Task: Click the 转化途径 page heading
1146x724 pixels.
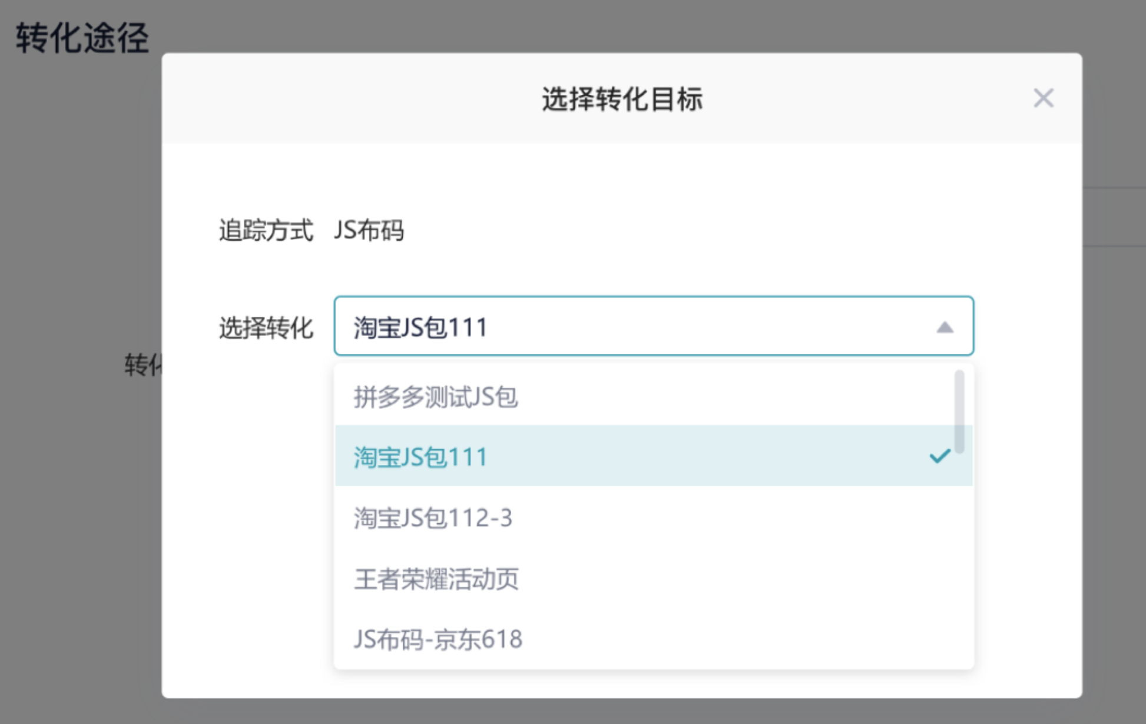Action: click(82, 36)
